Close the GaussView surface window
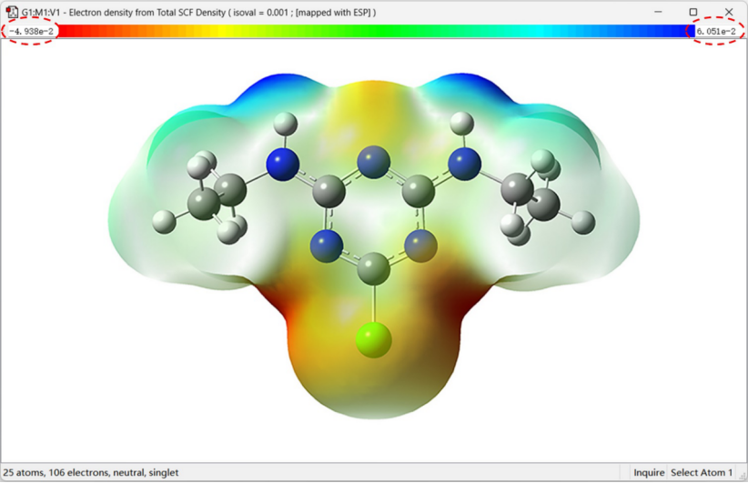 tap(729, 12)
